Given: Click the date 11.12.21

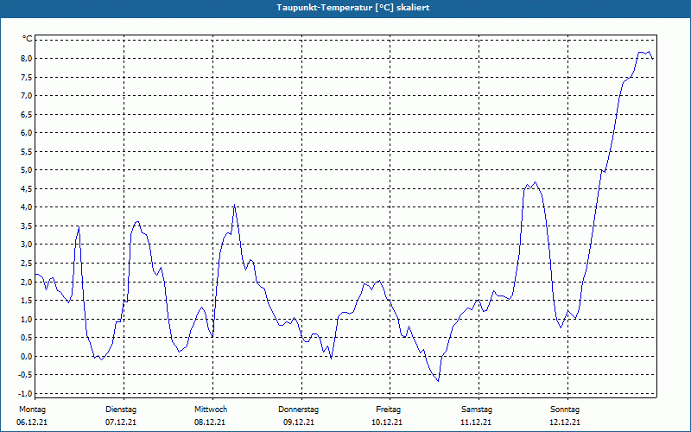Looking at the screenshot, I should 476,422.
